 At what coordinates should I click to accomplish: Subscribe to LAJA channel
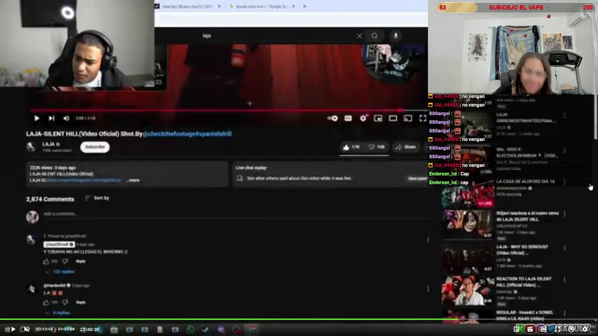coord(95,147)
